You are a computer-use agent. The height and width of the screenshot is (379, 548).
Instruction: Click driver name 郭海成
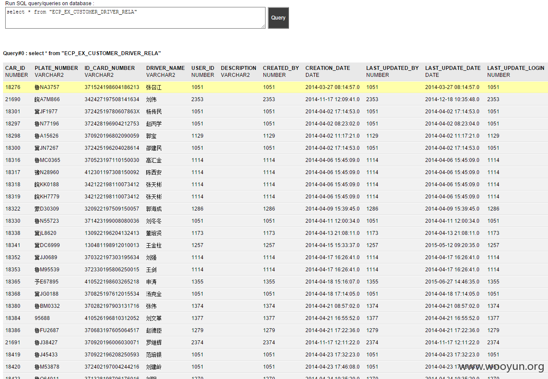coord(154,209)
